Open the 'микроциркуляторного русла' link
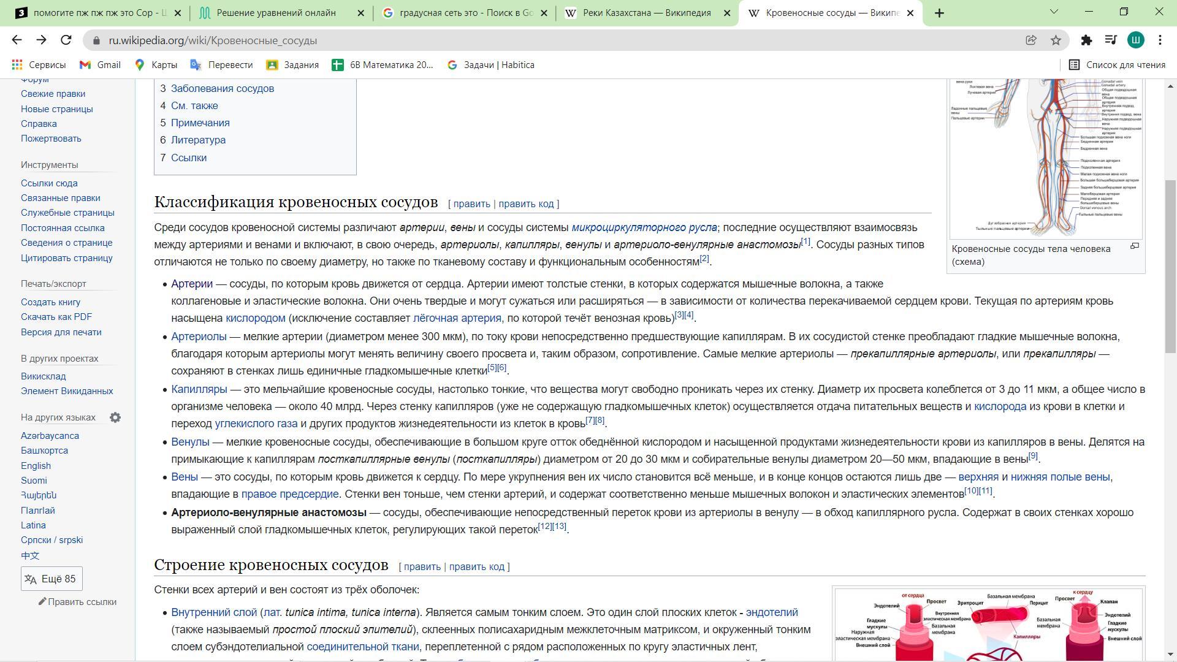 click(644, 227)
